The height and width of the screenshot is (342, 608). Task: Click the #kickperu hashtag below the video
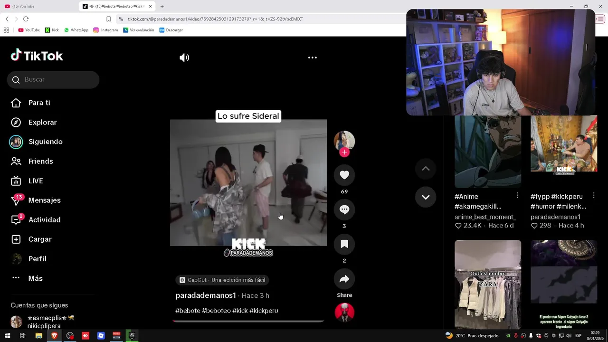(x=264, y=311)
